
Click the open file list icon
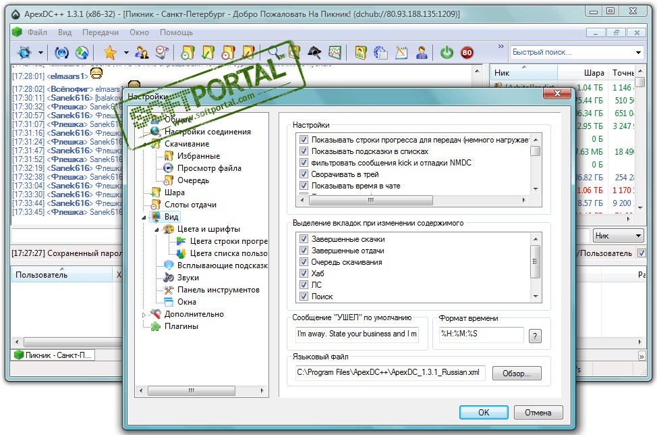pyautogui.click(x=360, y=53)
